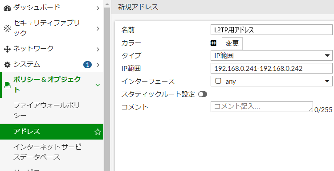Collapse the ポリシー＆オブジェクト chevron

click(98, 85)
